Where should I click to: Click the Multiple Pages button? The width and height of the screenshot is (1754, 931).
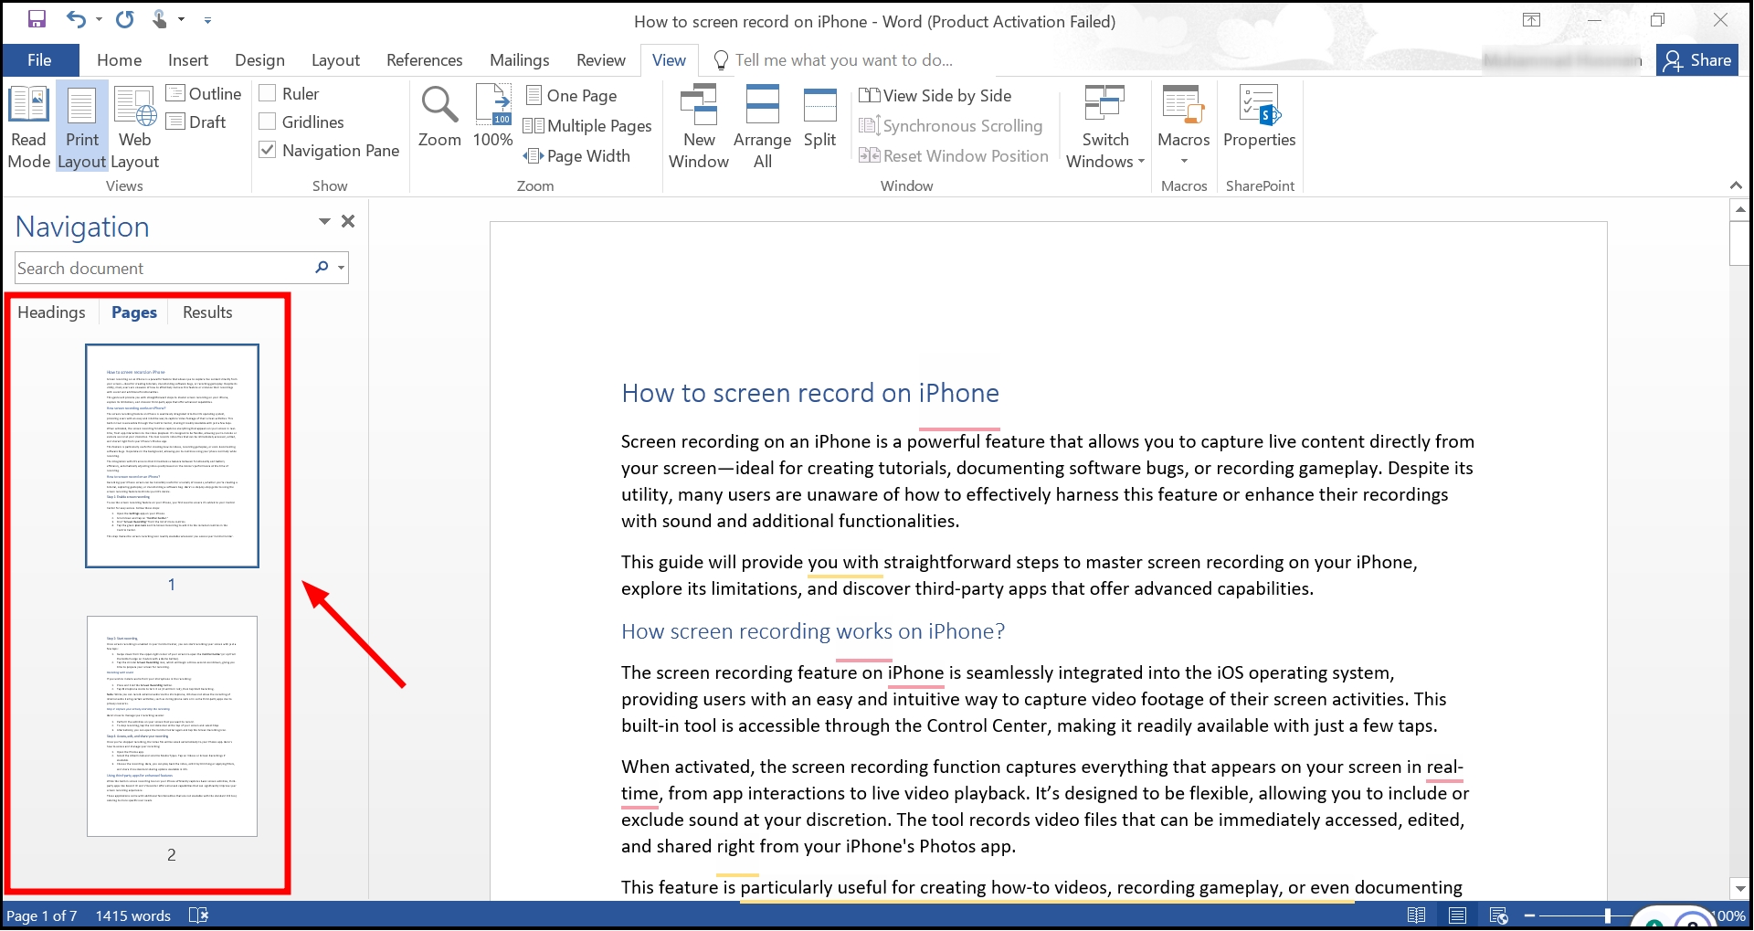tap(588, 126)
